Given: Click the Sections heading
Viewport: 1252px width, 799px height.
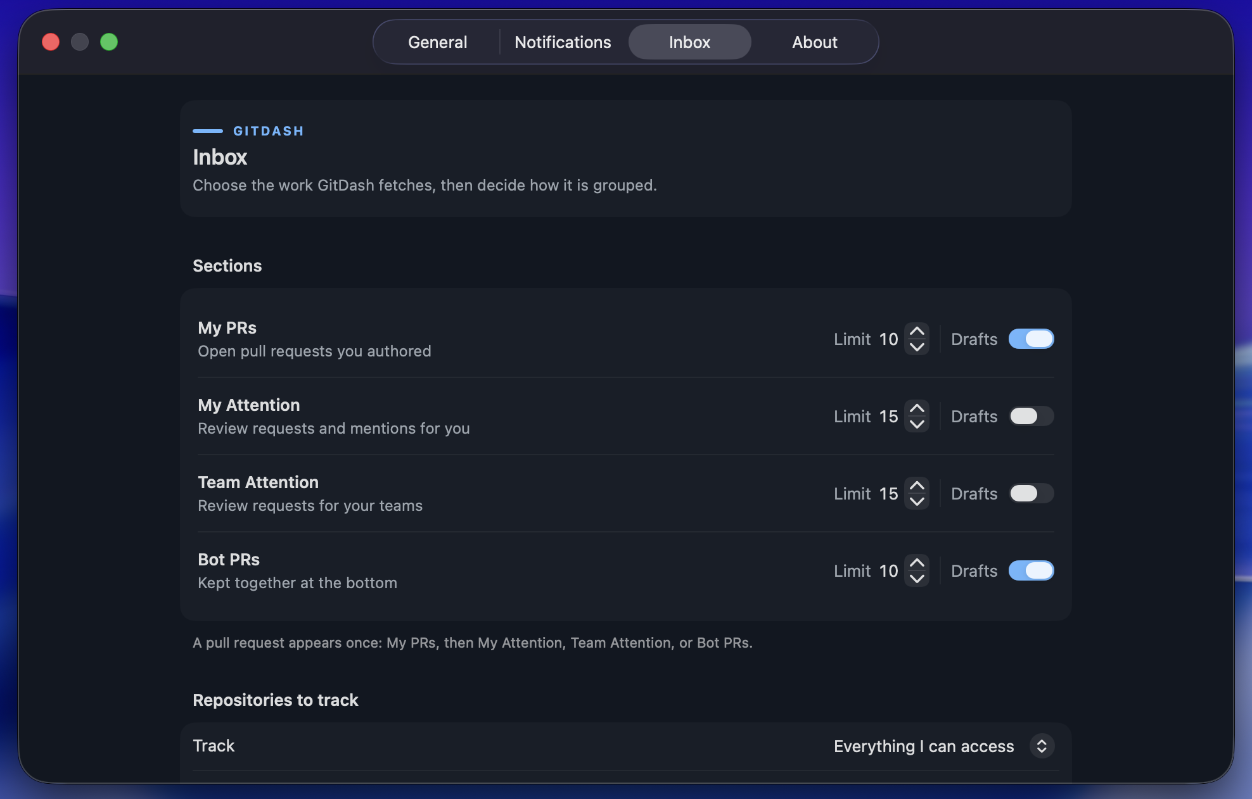Looking at the screenshot, I should coord(227,266).
